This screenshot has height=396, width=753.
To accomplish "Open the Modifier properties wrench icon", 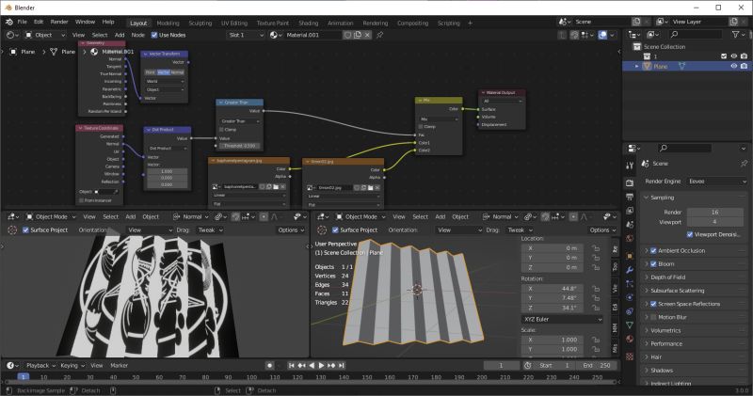I will pos(630,270).
